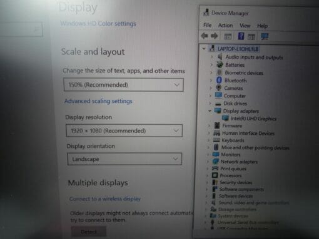Open the 150% (Recommended) scale dropdown
319x239 pixels.
(124, 85)
